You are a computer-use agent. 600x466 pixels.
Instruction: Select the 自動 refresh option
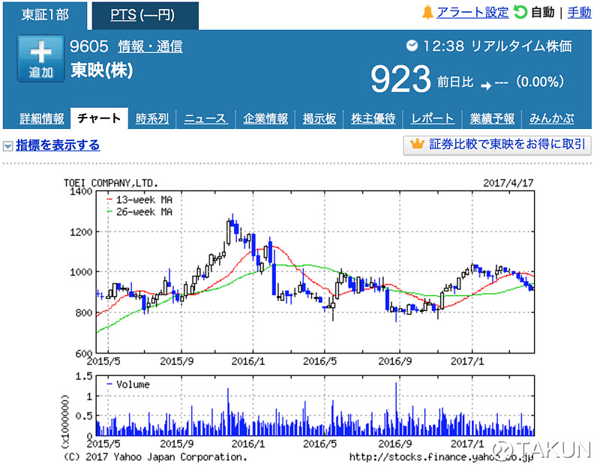(542, 12)
